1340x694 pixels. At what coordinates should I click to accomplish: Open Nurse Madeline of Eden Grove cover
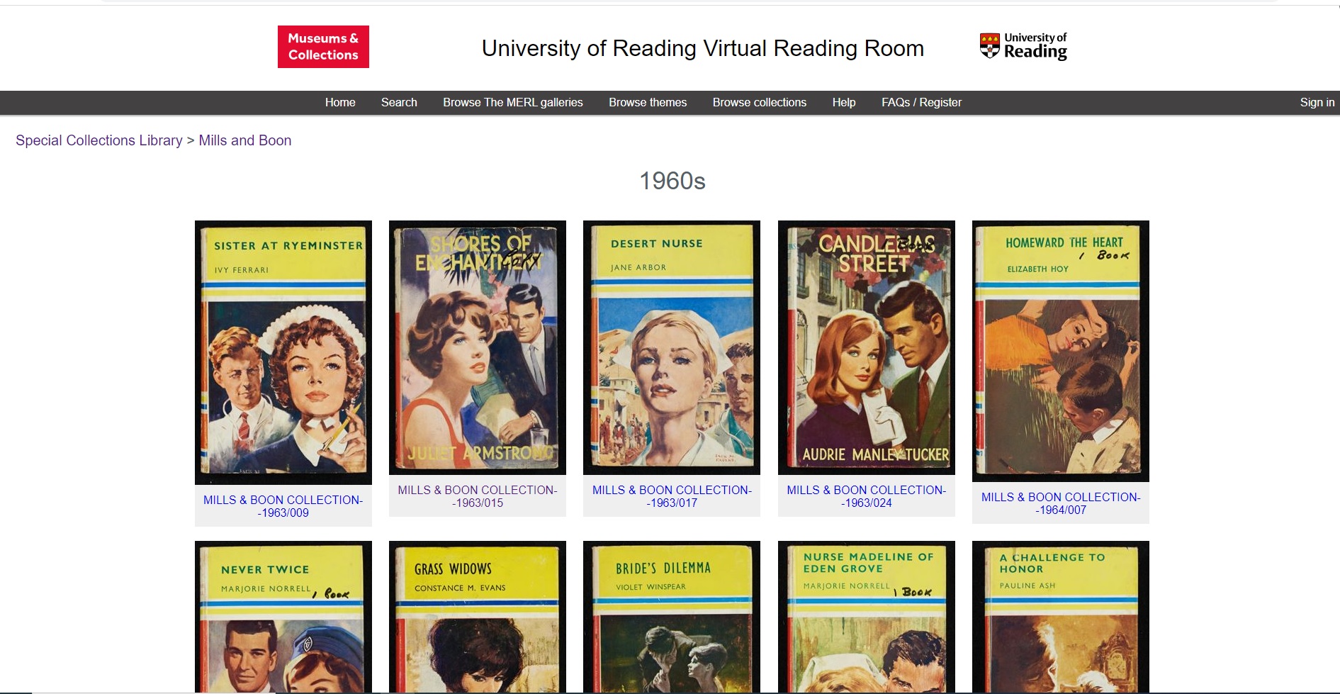[867, 617]
